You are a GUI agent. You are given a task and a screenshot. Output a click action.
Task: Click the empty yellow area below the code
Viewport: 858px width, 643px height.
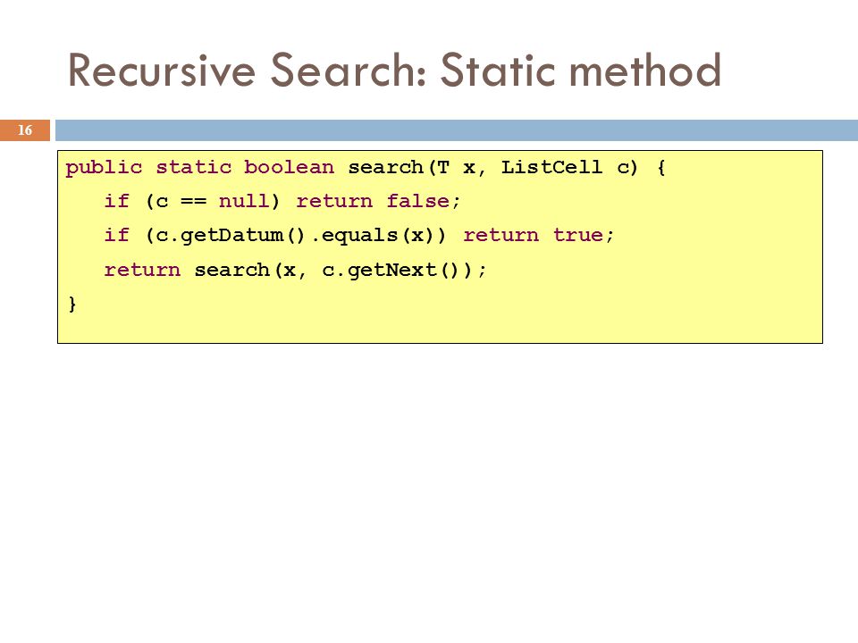point(440,327)
